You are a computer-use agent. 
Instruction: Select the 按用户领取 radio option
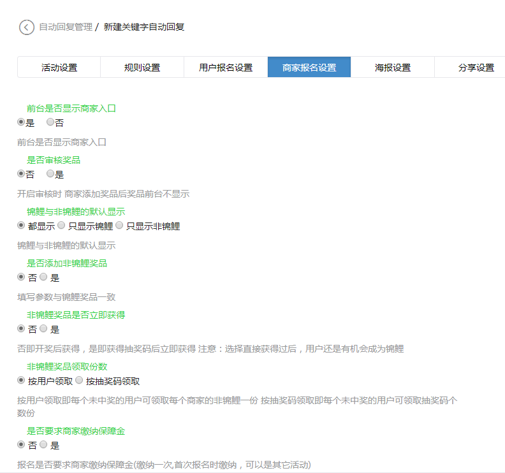pos(21,381)
